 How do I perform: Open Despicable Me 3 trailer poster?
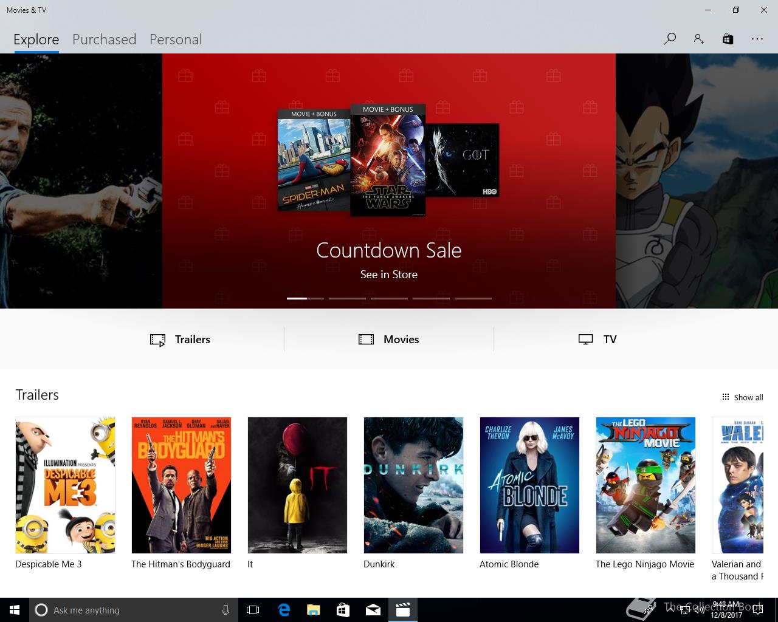pyautogui.click(x=65, y=485)
